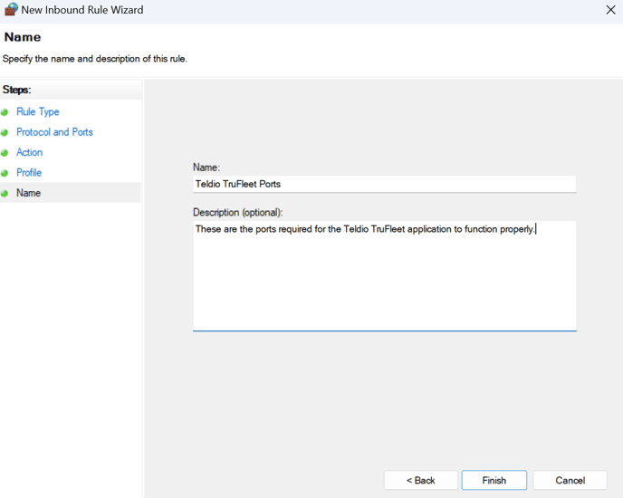The width and height of the screenshot is (623, 498).
Task: Click the "Description (optional):" label
Action: 237,213
